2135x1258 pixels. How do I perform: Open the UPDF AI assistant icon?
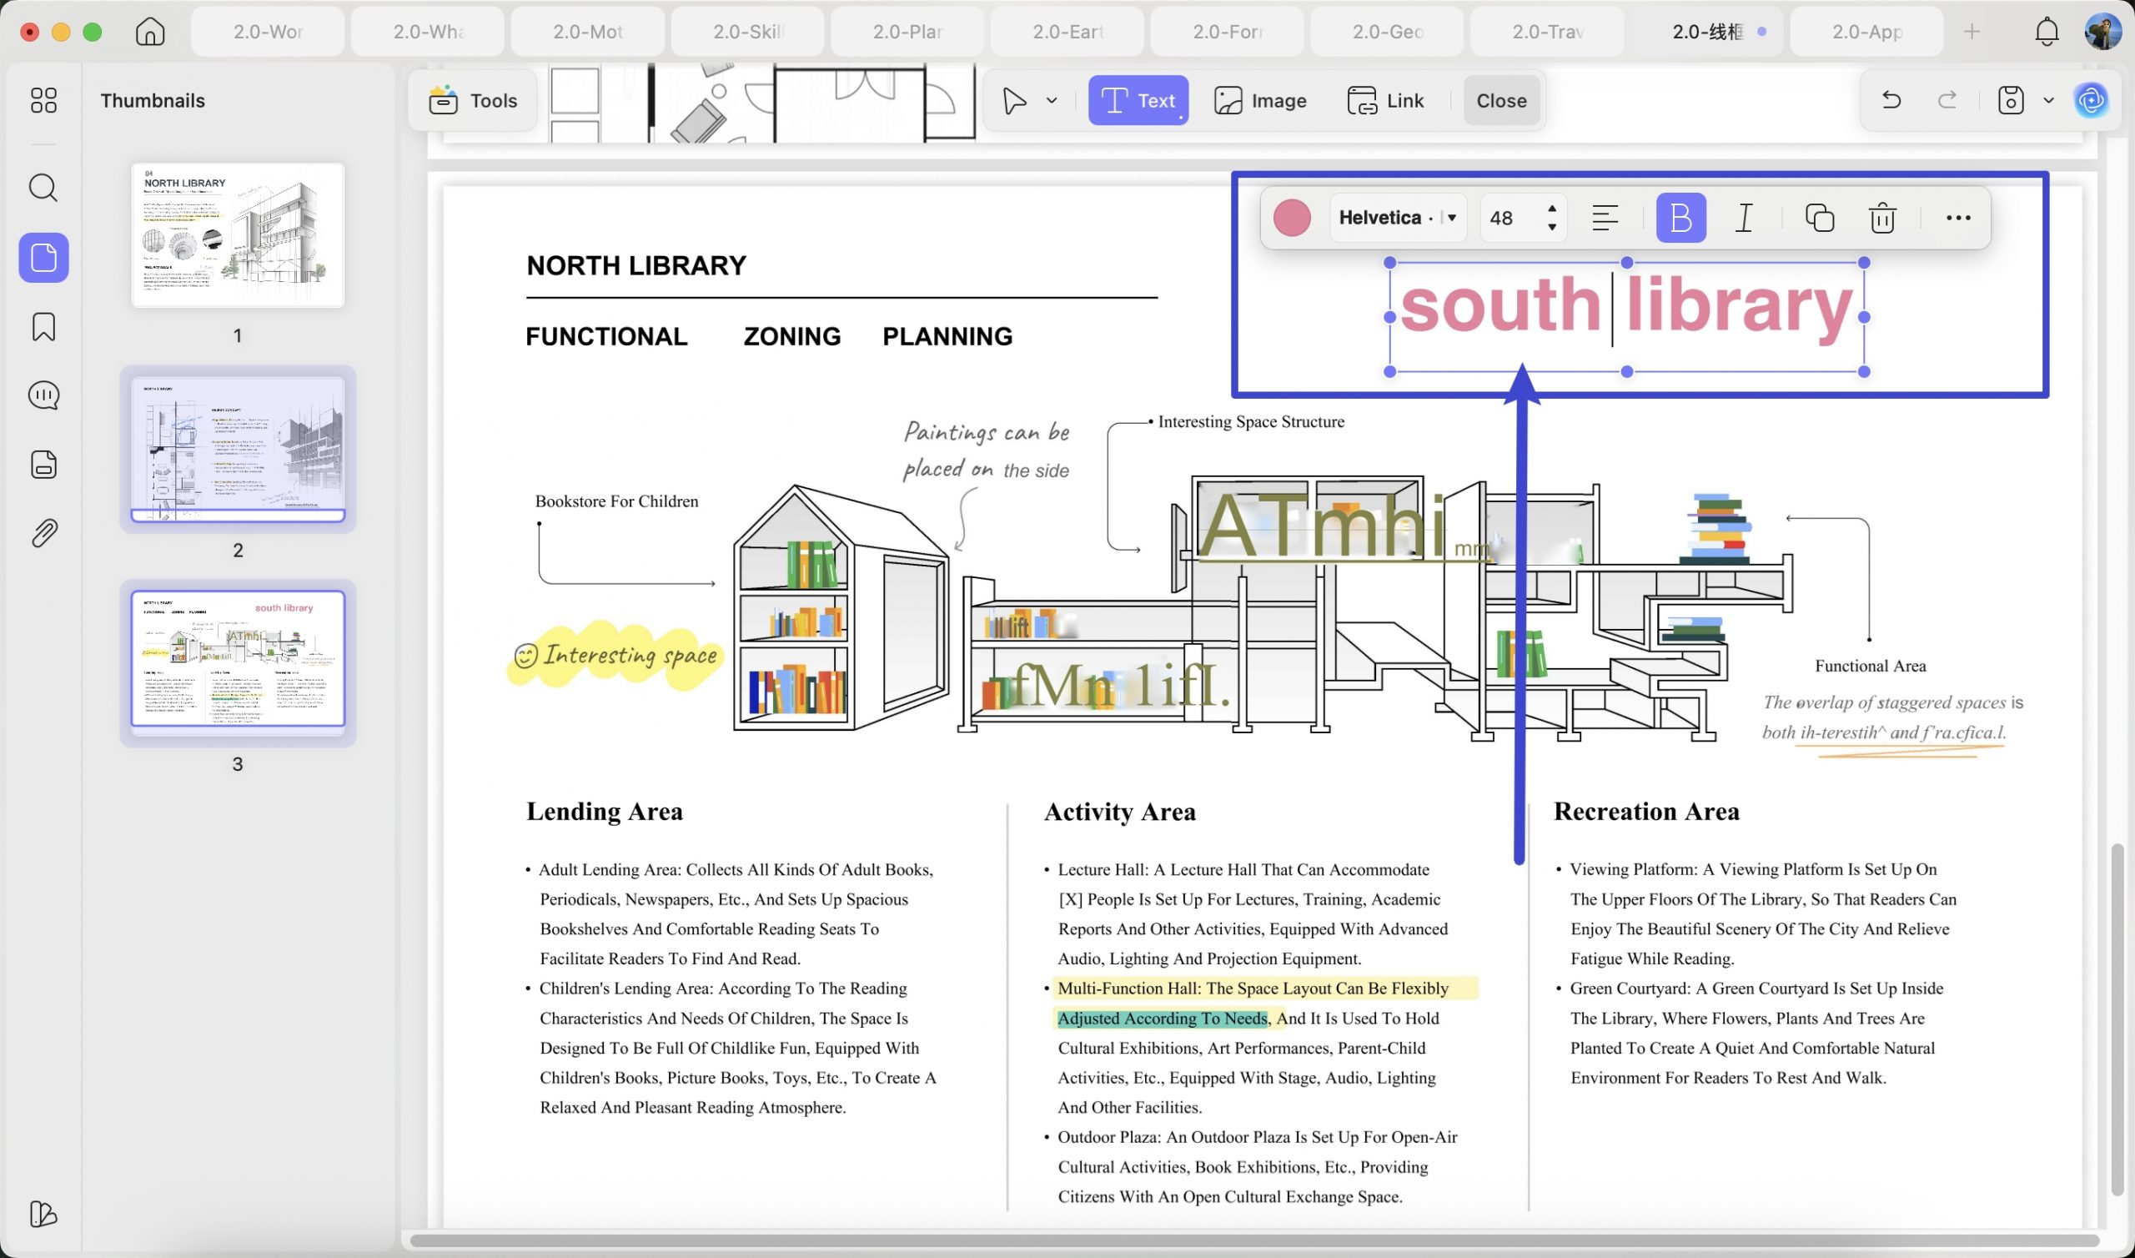point(2091,100)
